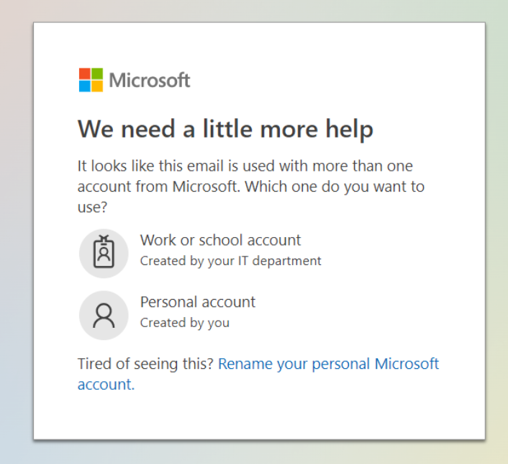The width and height of the screenshot is (508, 464).
Task: Click "Created by your IT department" subtitle
Action: [x=230, y=261]
